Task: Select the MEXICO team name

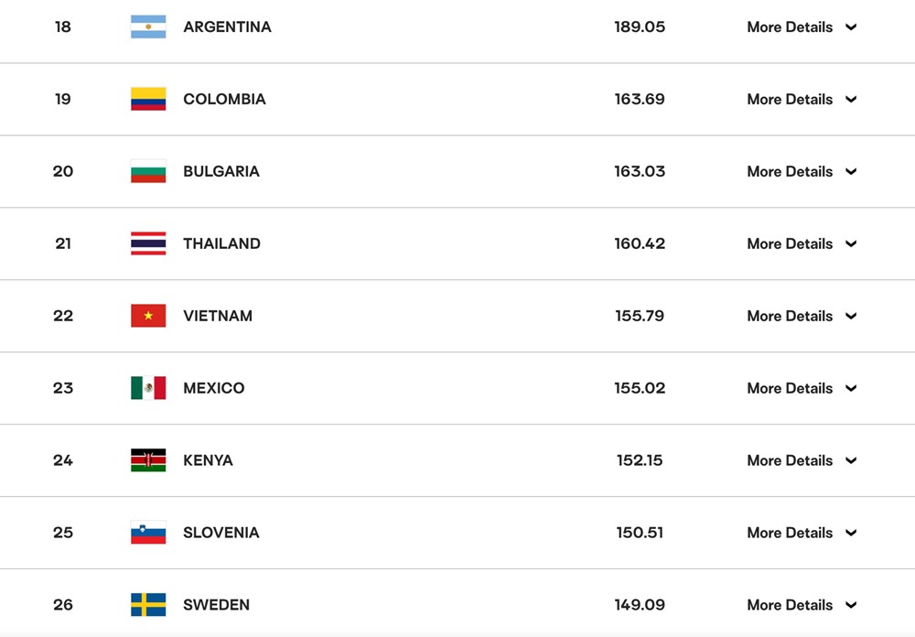Action: pos(213,388)
